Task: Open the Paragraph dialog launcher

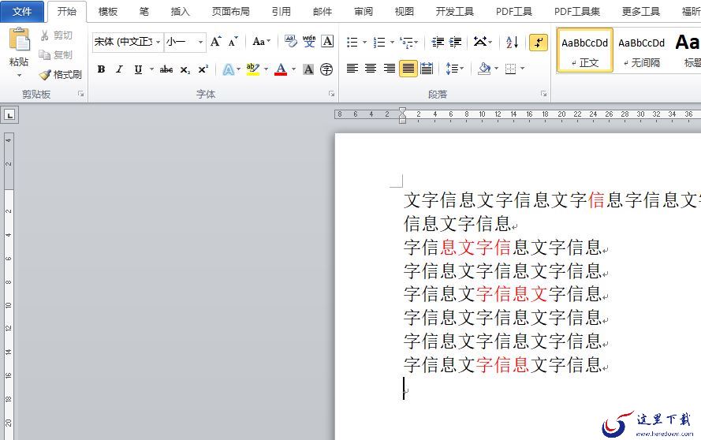Action: [x=543, y=94]
